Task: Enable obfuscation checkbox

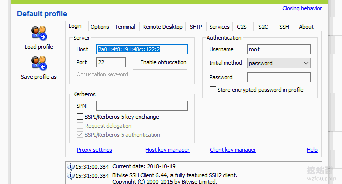Action: tap(136, 62)
